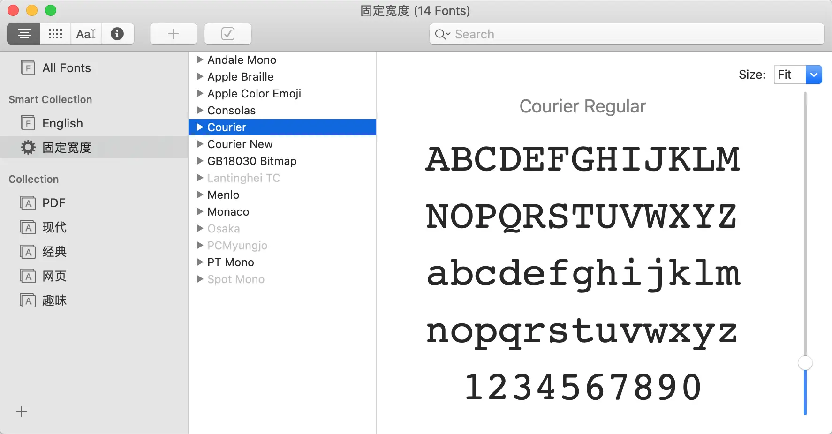Add a new font with the plus button
The image size is (832, 434).
174,34
